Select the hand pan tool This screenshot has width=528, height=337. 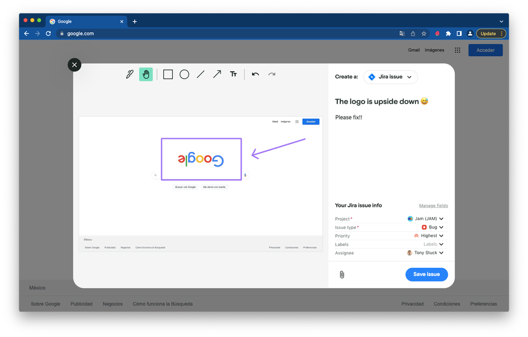[146, 74]
